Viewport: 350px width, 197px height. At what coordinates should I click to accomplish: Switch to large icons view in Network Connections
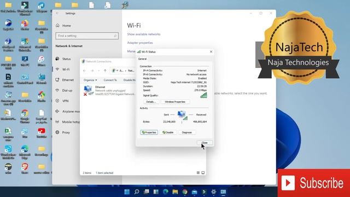point(203,173)
